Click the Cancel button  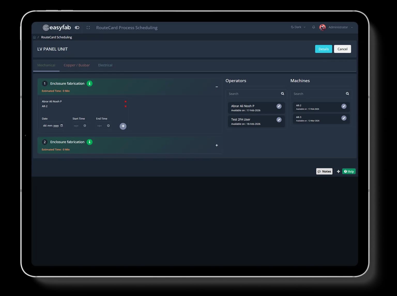pyautogui.click(x=342, y=49)
